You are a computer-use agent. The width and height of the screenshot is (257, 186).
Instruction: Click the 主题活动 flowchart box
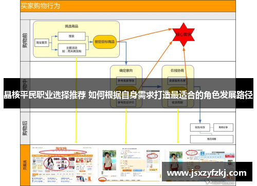tap(72, 50)
